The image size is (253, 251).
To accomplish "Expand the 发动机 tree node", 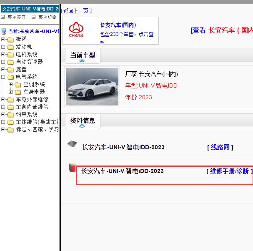I will click(3, 47).
